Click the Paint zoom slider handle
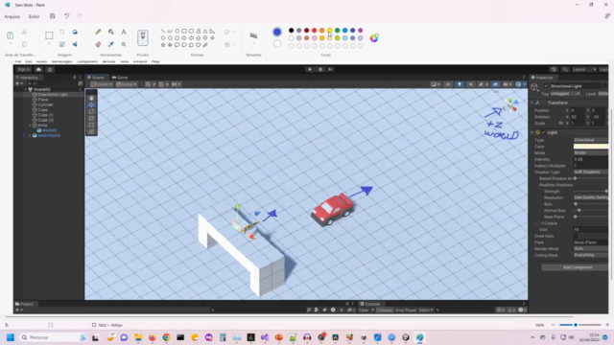The image size is (614, 345). click(576, 325)
